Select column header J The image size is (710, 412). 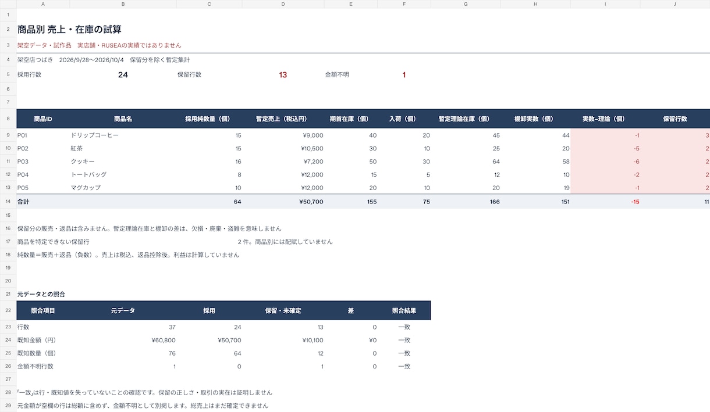tap(675, 4)
